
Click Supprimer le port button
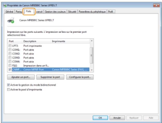coord(50,77)
